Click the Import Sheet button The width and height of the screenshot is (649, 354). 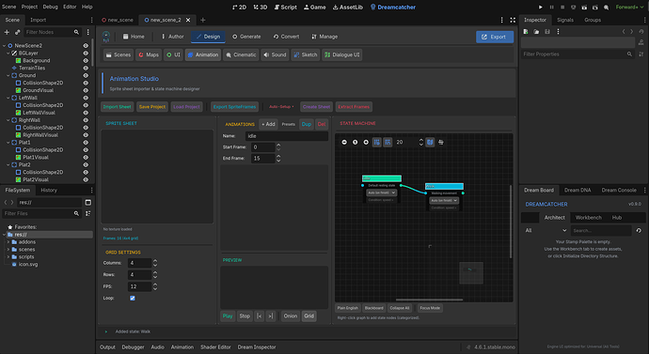[118, 106]
